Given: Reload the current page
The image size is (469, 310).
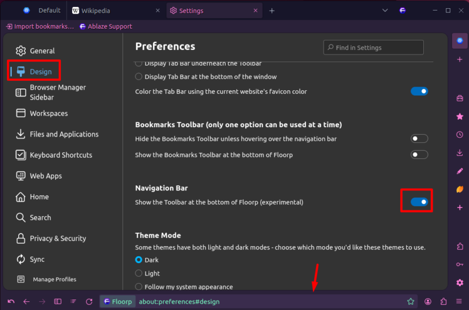Looking at the screenshot, I should (x=89, y=302).
